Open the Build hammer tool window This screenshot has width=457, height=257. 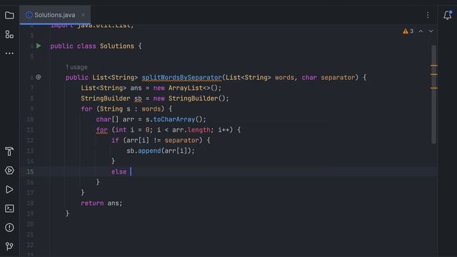tap(9, 151)
